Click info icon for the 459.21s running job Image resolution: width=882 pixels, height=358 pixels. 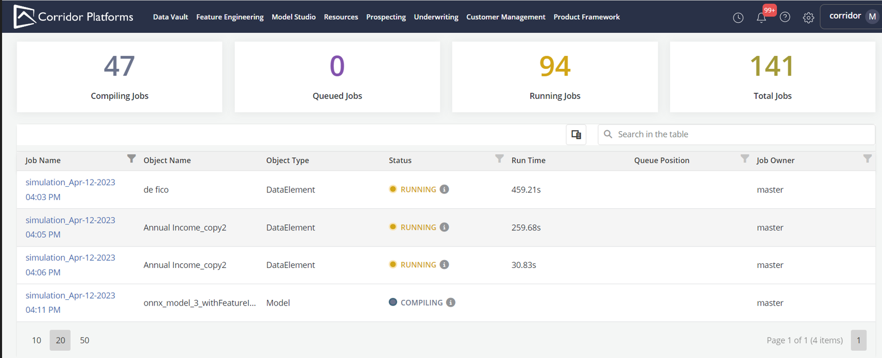(x=445, y=189)
